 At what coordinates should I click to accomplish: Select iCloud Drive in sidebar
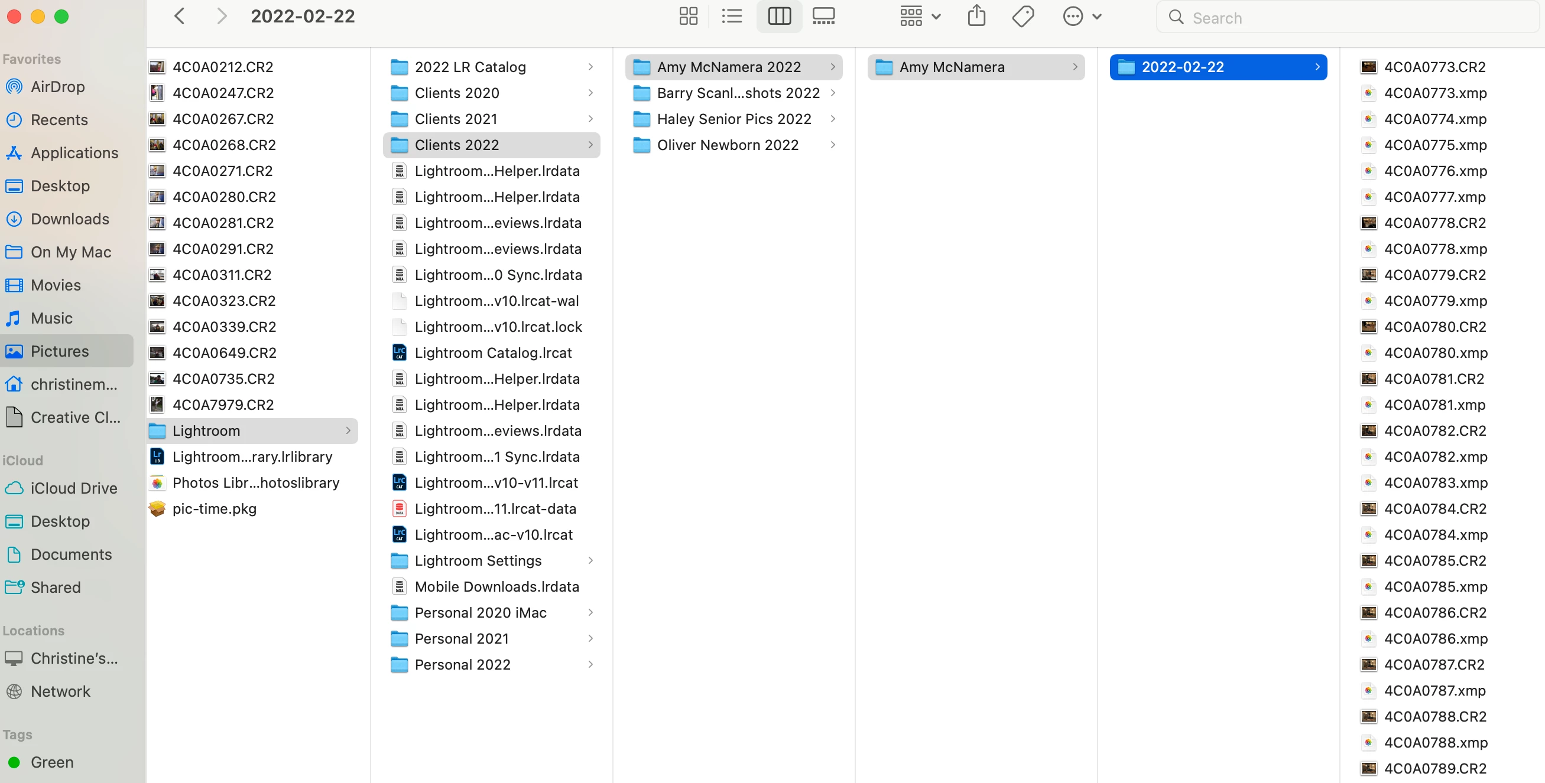coord(73,488)
